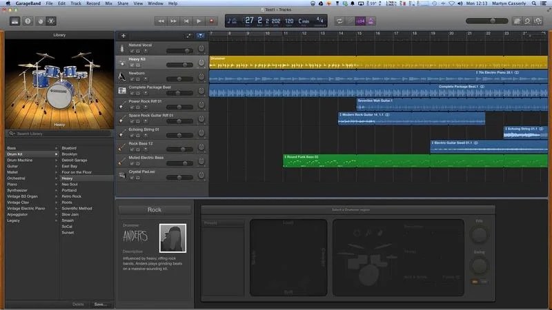Click the Fills knob in drummer editor
Screen dimensions: 552x310
coord(479,234)
